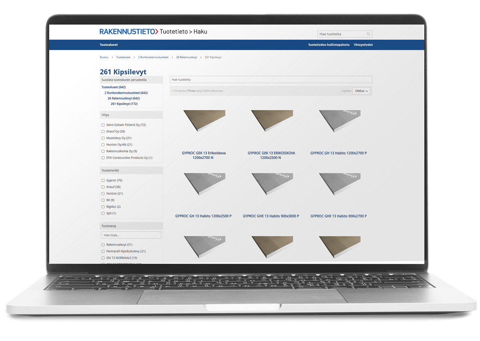
Task: Select 26 Rakennuslevyt (642) in the filter tree
Action: pos(124,98)
